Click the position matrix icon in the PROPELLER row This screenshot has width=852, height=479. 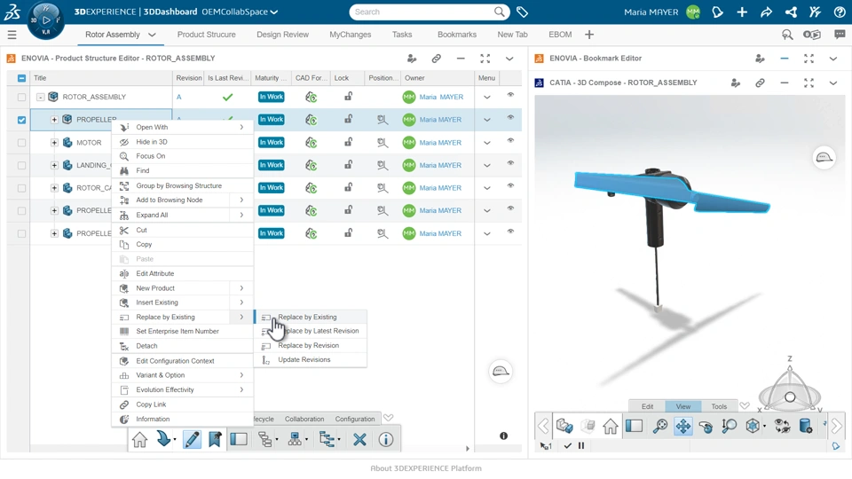coord(383,120)
